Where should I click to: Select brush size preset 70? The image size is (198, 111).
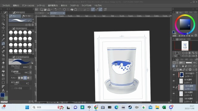[x=16, y=33]
